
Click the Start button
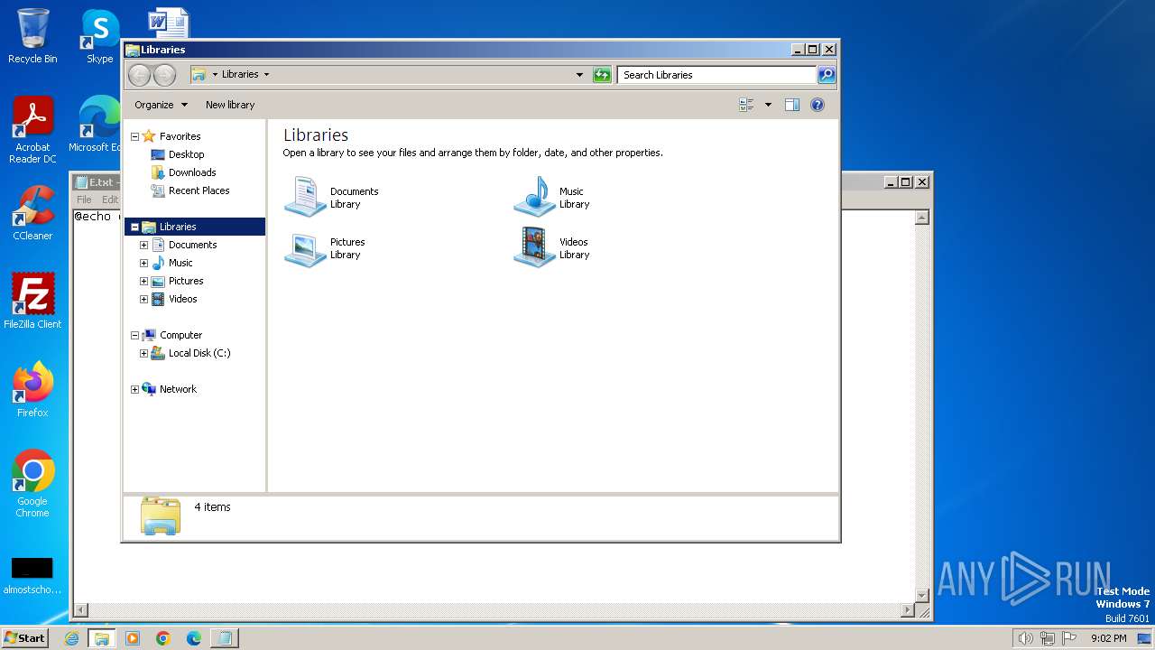pyautogui.click(x=25, y=637)
